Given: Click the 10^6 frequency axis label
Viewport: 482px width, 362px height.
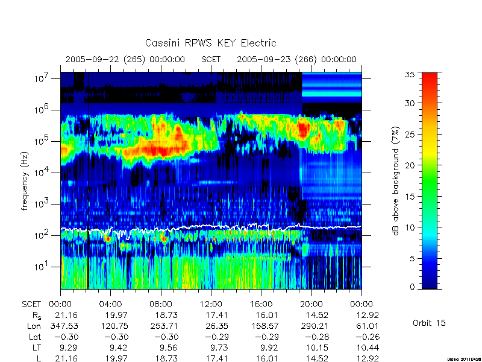Looking at the screenshot, I should click(x=42, y=109).
